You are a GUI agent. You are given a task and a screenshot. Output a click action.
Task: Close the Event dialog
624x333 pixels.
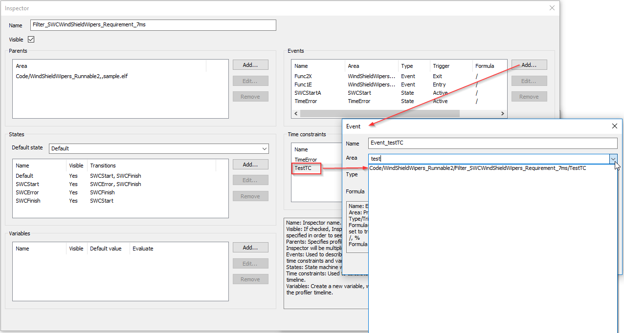(615, 126)
